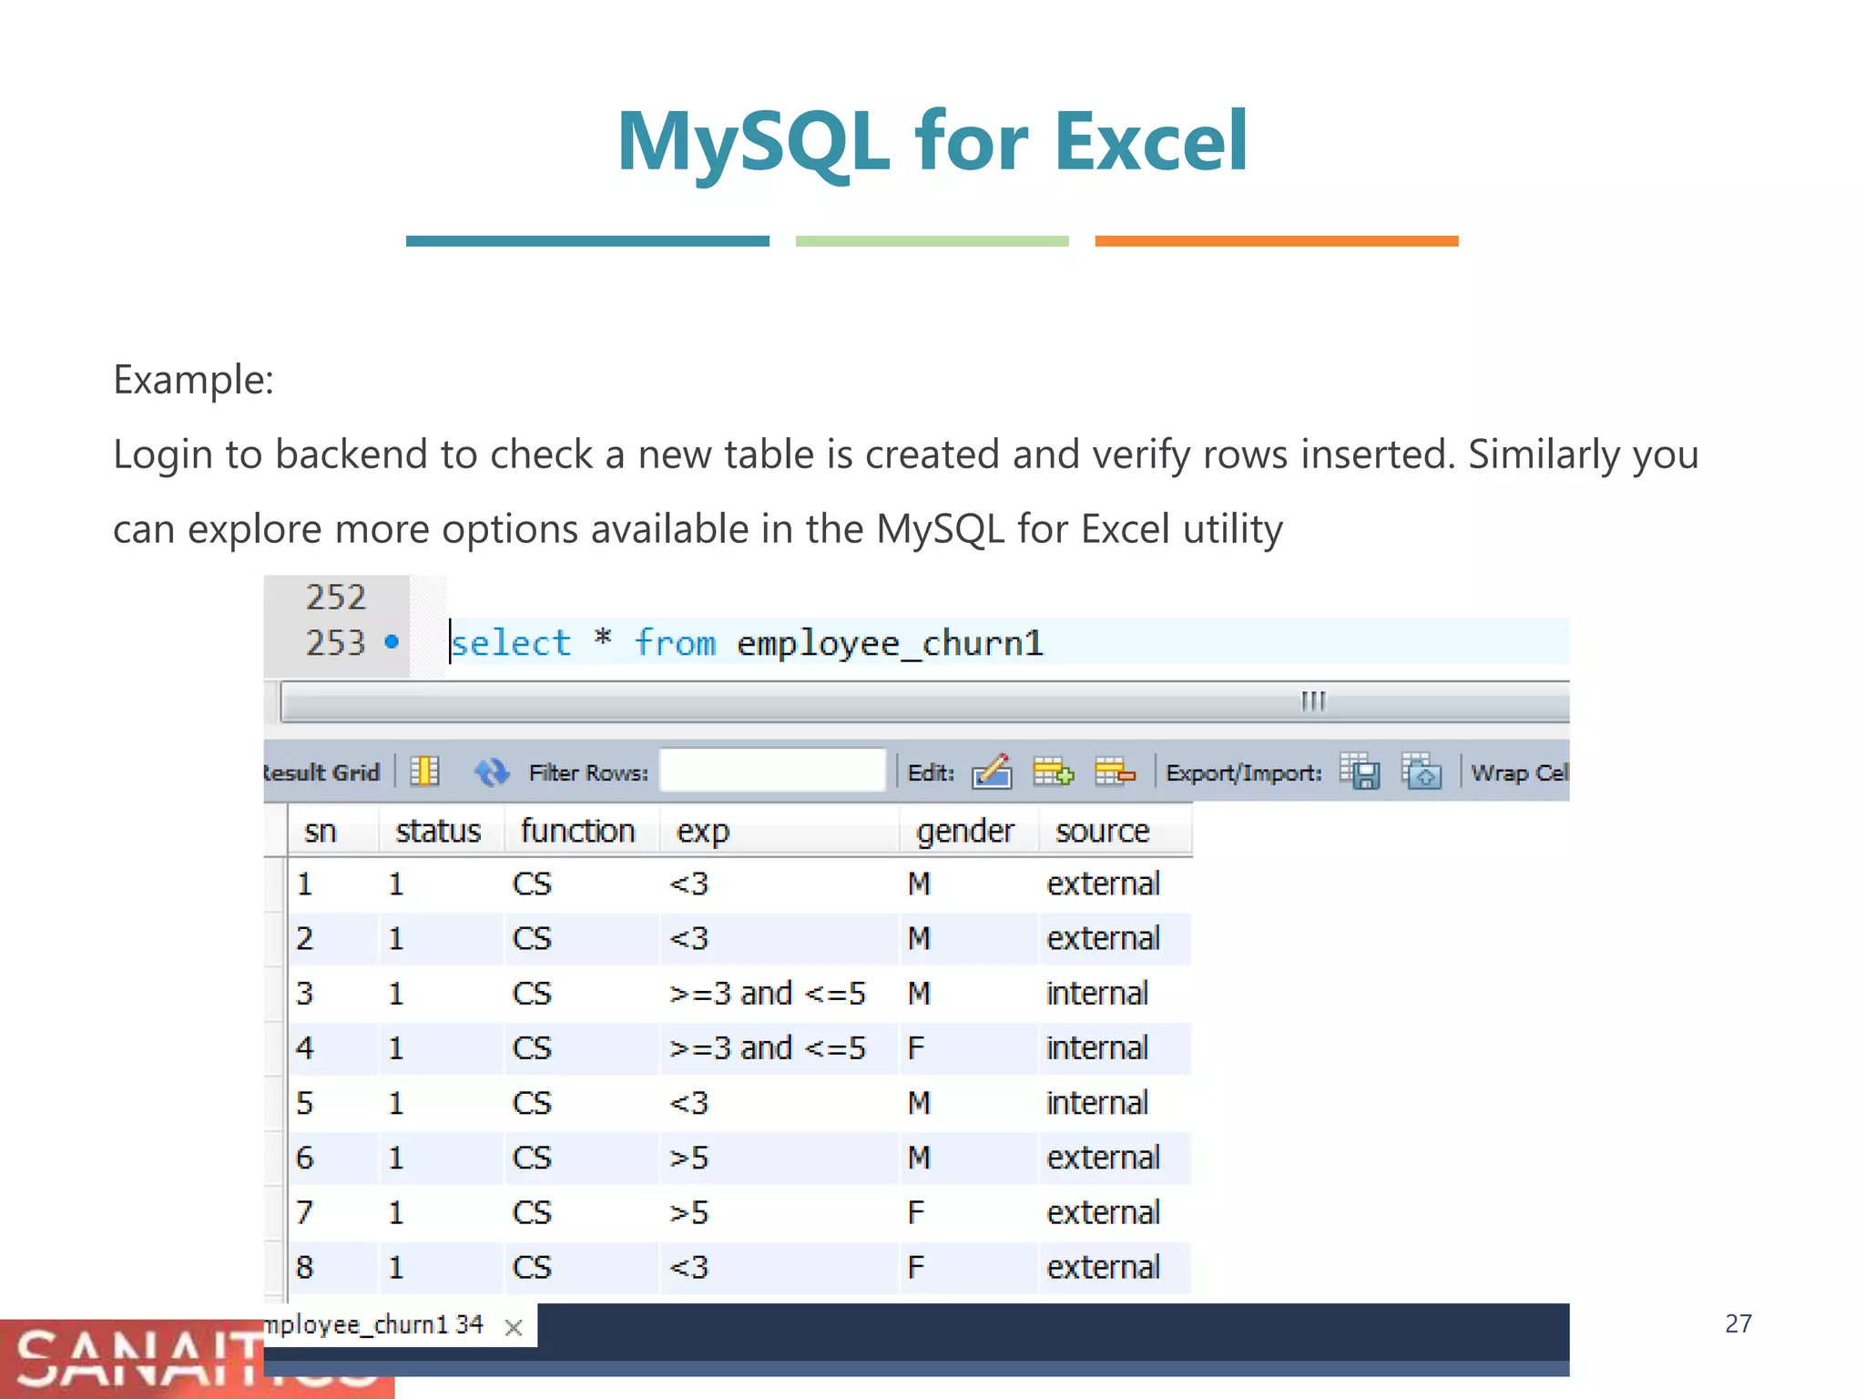This screenshot has height=1399, width=1865.
Task: Click the source cell 'internal' in row 3
Action: pos(1116,994)
